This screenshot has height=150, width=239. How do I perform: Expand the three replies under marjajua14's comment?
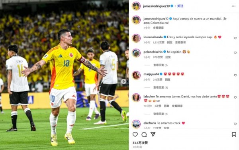coord(161,87)
